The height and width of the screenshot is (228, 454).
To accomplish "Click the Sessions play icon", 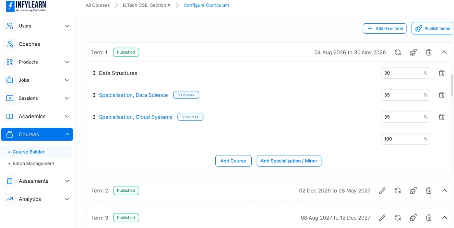I will point(10,98).
